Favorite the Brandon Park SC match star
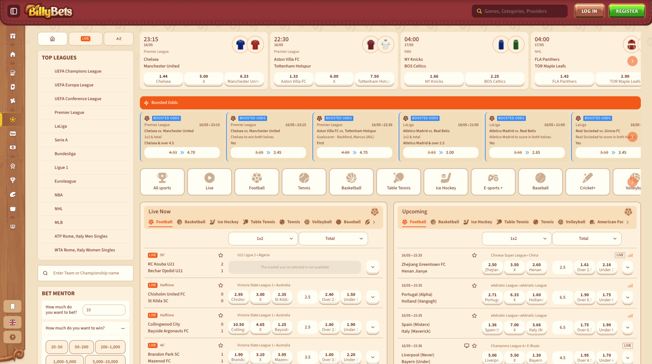Image resolution: width=652 pixels, height=364 pixels. (221, 345)
